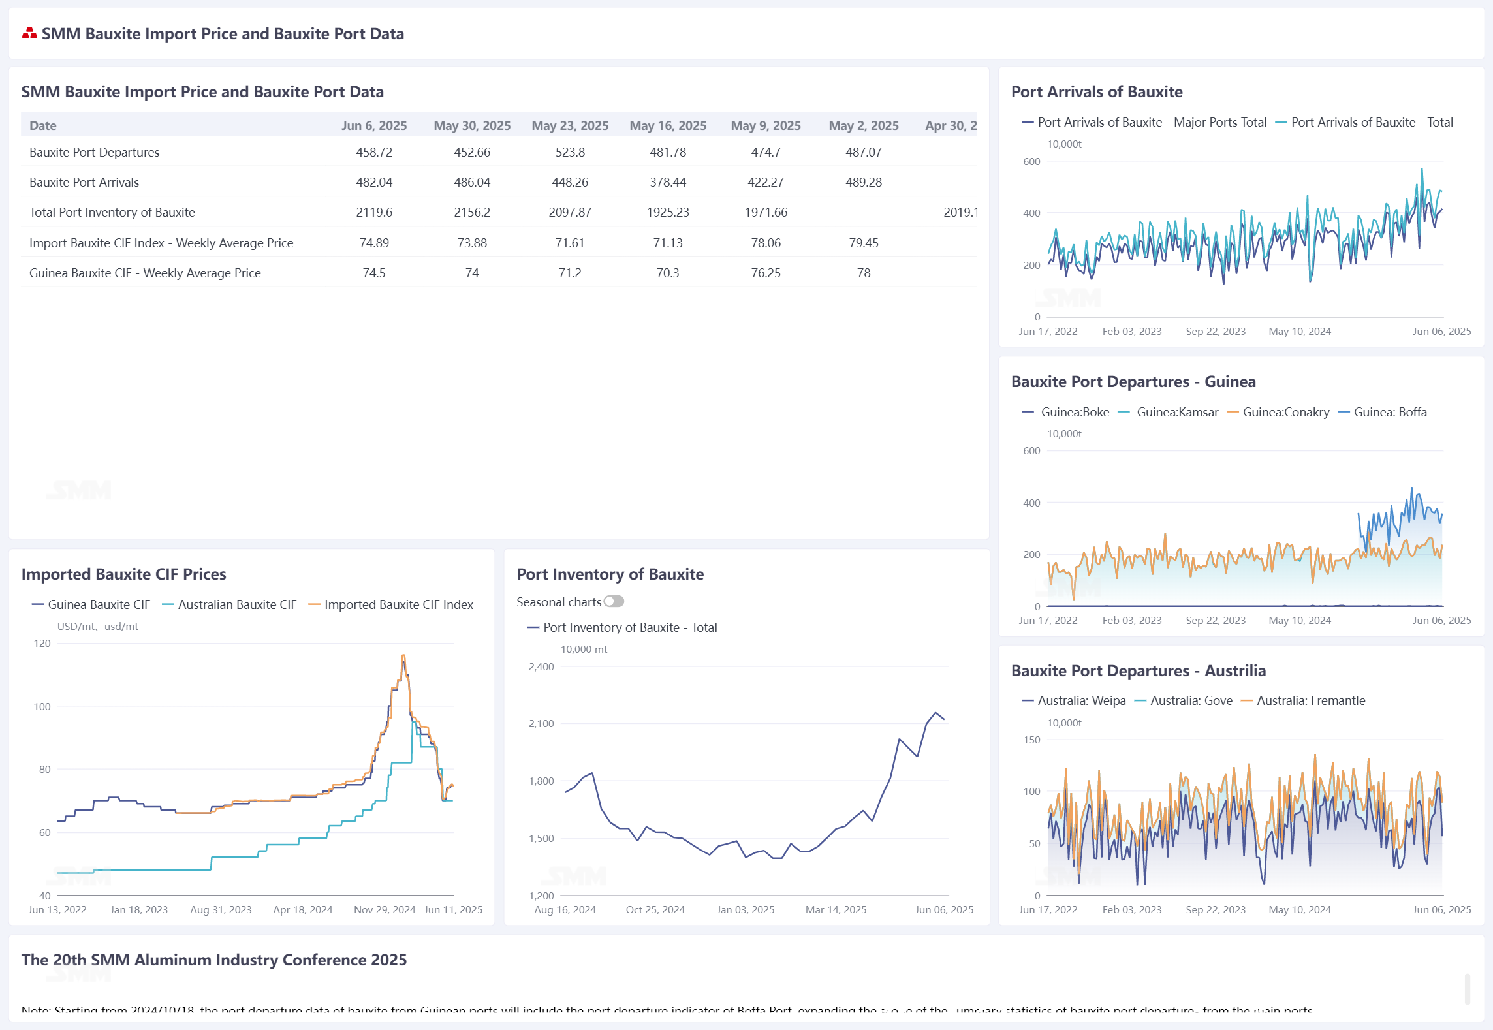The height and width of the screenshot is (1030, 1493).
Task: Click the 2156.2 inventory value
Action: 472,212
